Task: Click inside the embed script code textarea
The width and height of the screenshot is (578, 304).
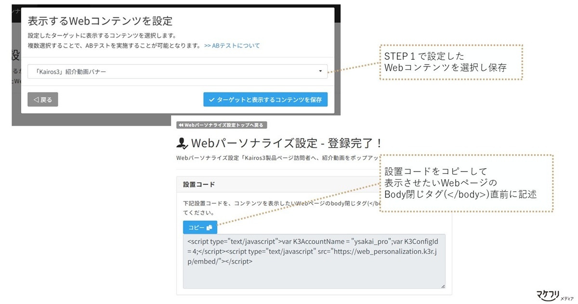Action: coord(314,261)
